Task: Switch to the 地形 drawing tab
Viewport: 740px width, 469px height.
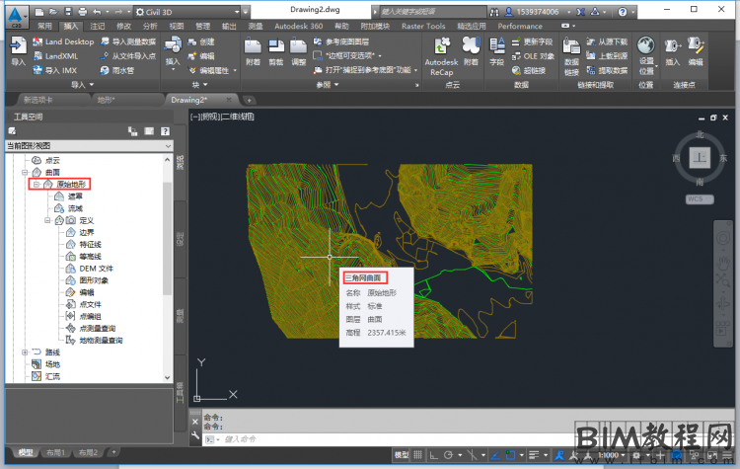Action: click(x=107, y=100)
